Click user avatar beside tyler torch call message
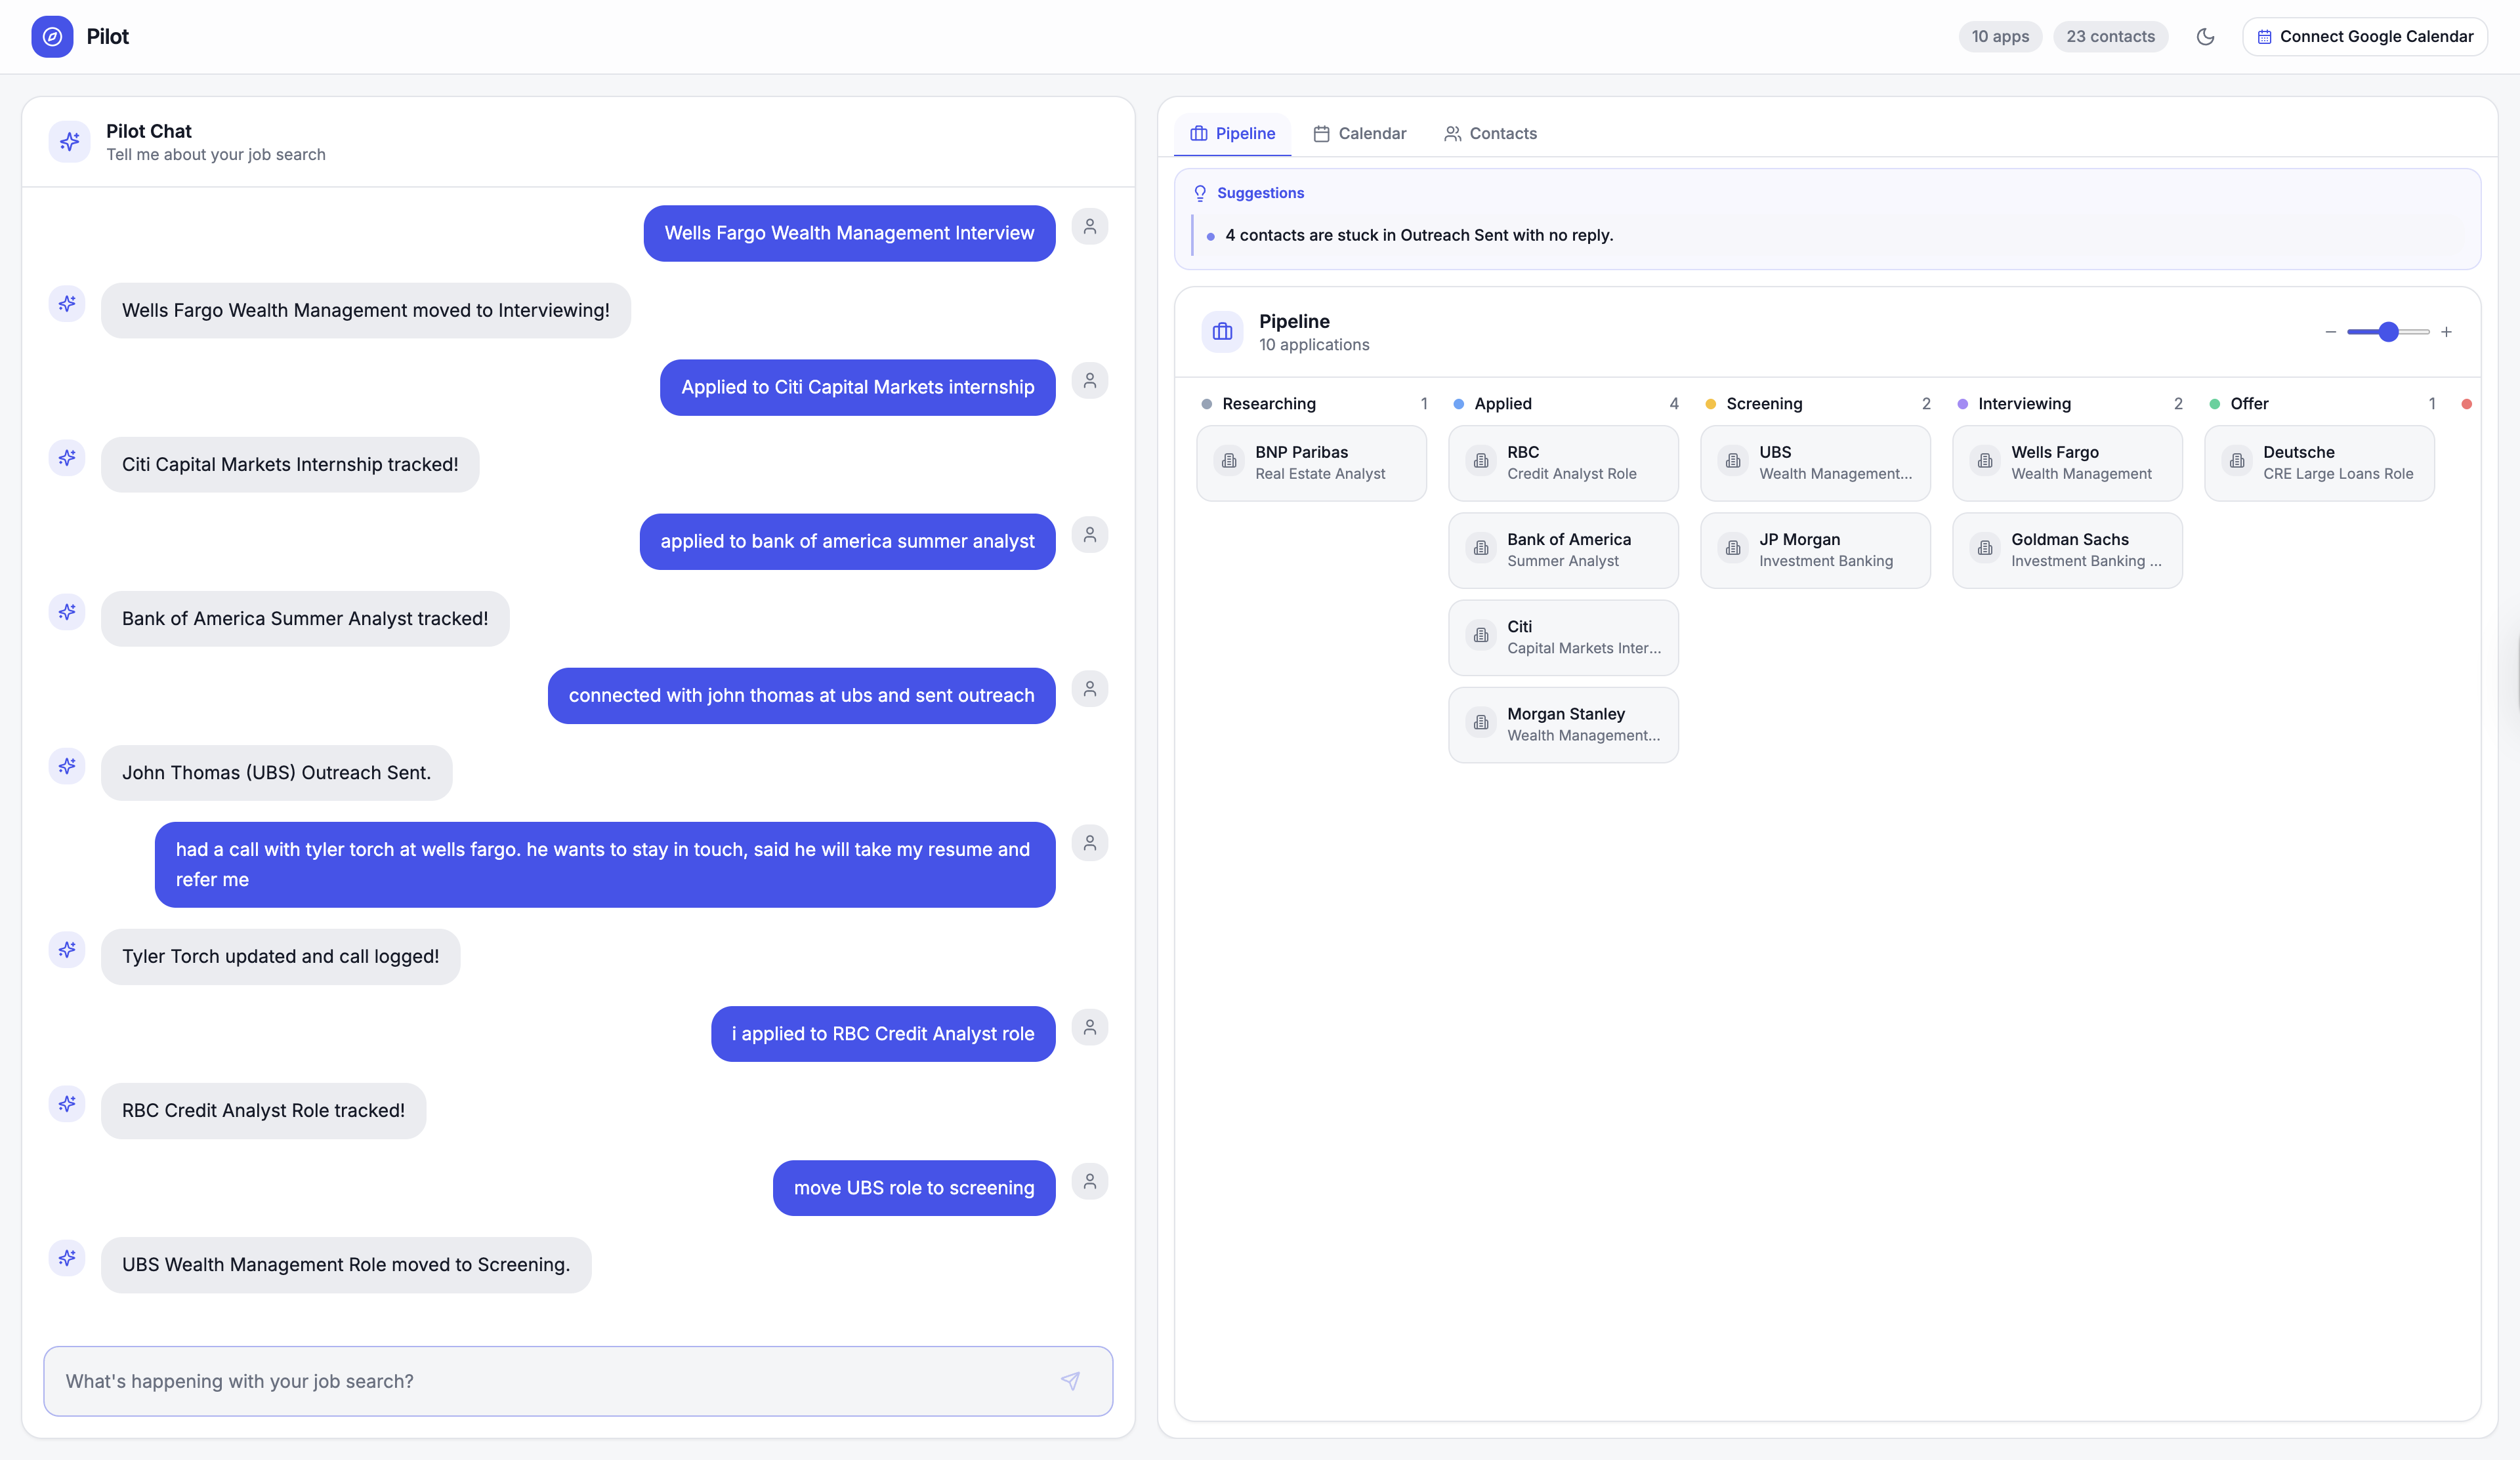This screenshot has width=2520, height=1460. 1089,842
